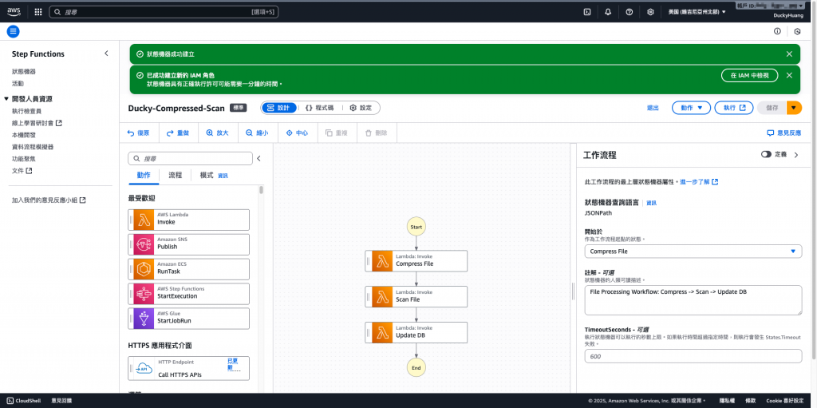Click the 復原 undo toolbar button
This screenshot has width=817, height=408.
139,133
